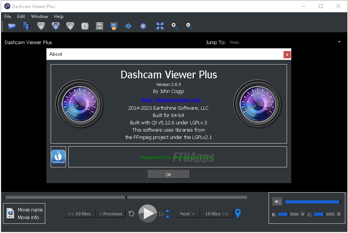Skip ahead with 10 files >>
Image resolution: width=348 pixels, height=233 pixels.
[217, 214]
